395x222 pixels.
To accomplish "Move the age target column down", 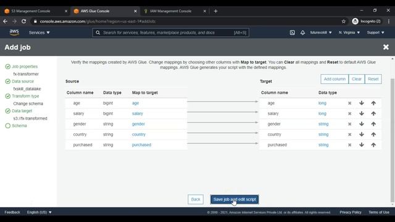I will click(x=362, y=103).
